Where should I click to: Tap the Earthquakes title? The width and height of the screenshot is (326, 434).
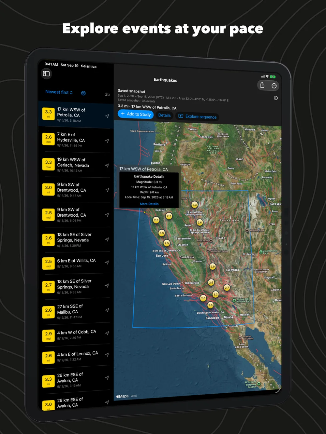point(165,80)
